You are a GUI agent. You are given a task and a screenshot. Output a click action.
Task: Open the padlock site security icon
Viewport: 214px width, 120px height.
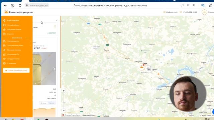[27, 5]
